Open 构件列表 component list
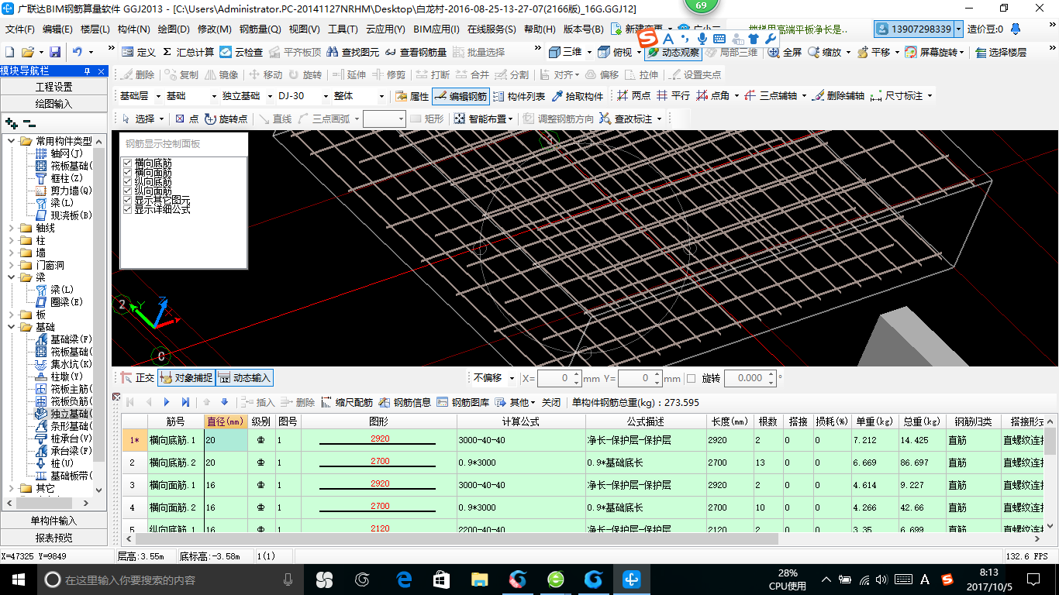 519,96
